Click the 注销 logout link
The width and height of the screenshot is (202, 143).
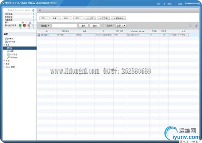coord(180,4)
